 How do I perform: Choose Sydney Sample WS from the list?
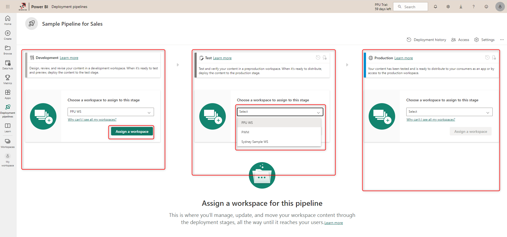pyautogui.click(x=255, y=142)
